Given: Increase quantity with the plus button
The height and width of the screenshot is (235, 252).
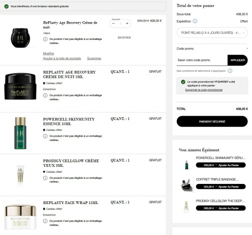Looking at the screenshot, I should pyautogui.click(x=127, y=24).
